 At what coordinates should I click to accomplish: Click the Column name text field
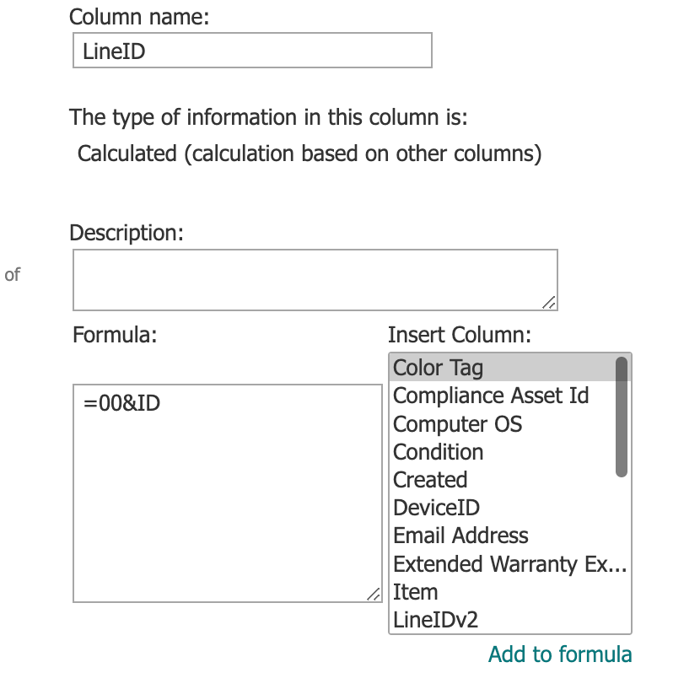pyautogui.click(x=252, y=51)
